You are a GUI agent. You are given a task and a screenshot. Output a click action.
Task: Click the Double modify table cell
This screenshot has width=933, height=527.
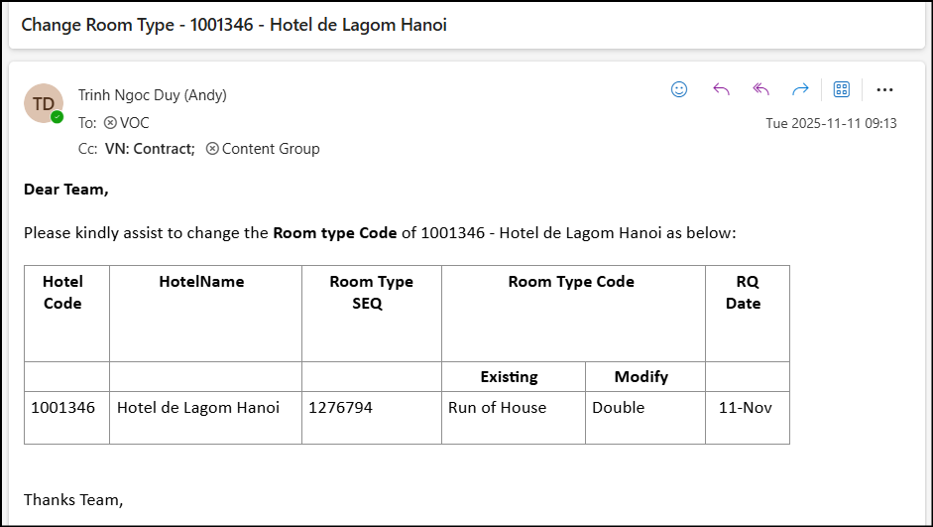619,407
